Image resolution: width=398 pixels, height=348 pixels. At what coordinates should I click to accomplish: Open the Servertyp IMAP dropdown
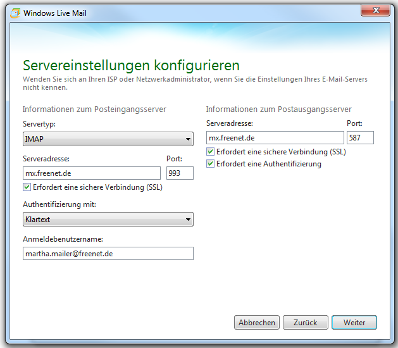[108, 139]
